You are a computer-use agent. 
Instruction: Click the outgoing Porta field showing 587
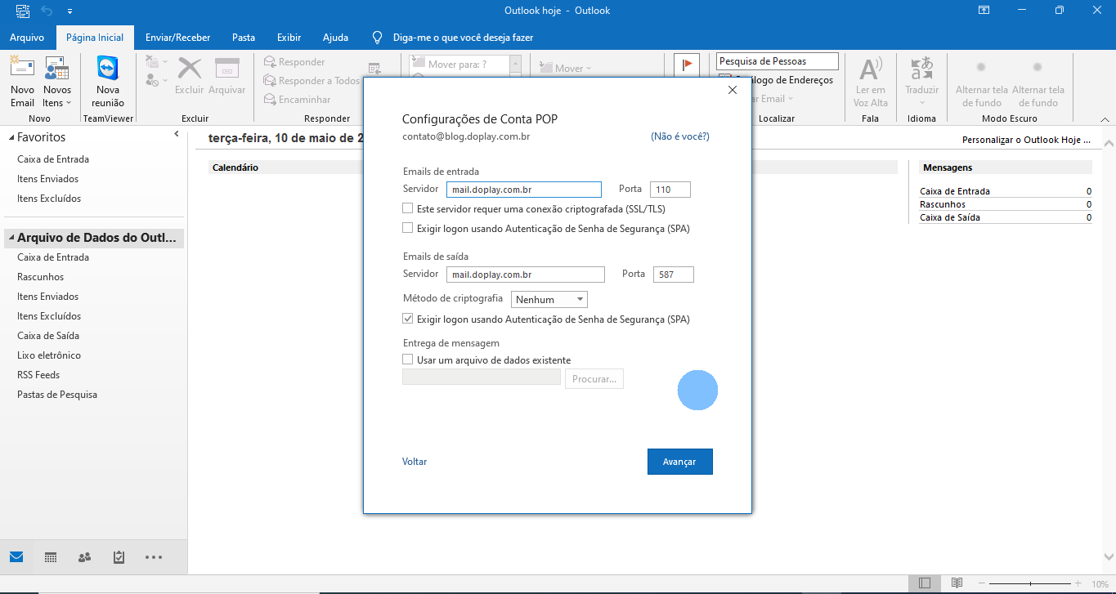674,275
